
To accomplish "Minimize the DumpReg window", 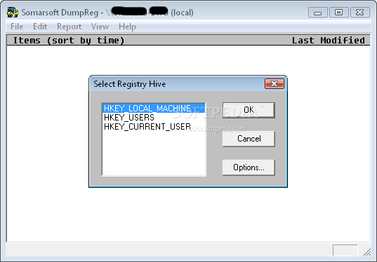I will point(317,13).
